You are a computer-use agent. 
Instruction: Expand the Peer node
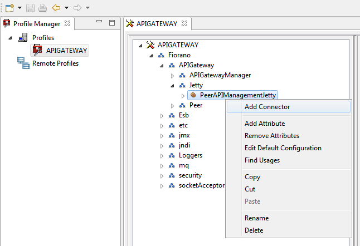[x=172, y=106]
